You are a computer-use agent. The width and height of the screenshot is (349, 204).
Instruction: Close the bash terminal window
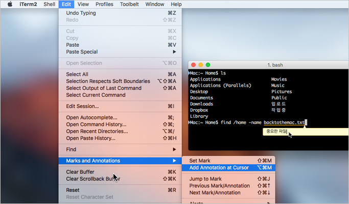click(x=194, y=65)
